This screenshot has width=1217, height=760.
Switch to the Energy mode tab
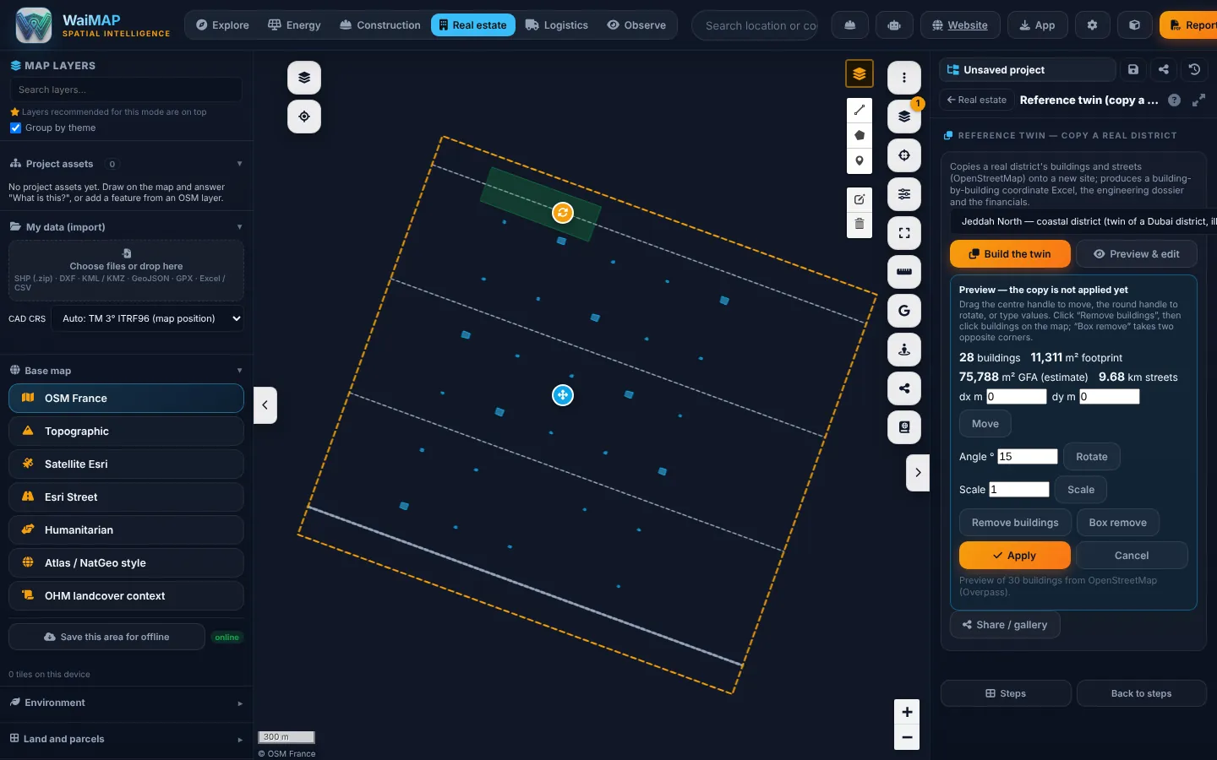point(295,25)
